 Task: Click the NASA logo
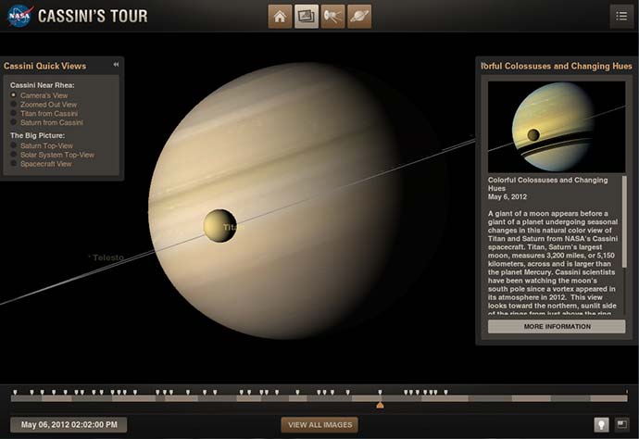click(x=19, y=16)
